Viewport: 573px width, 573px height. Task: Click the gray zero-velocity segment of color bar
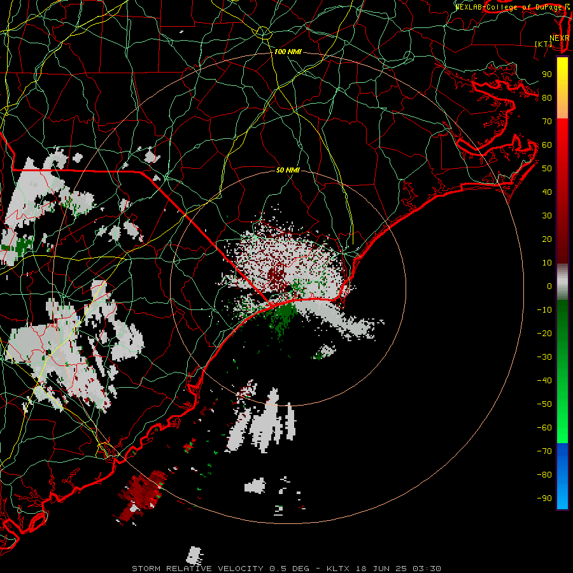tap(562, 281)
